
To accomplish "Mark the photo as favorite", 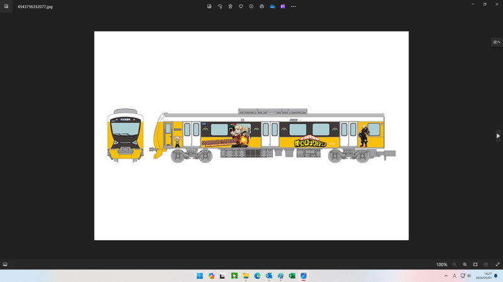I will tap(241, 6).
